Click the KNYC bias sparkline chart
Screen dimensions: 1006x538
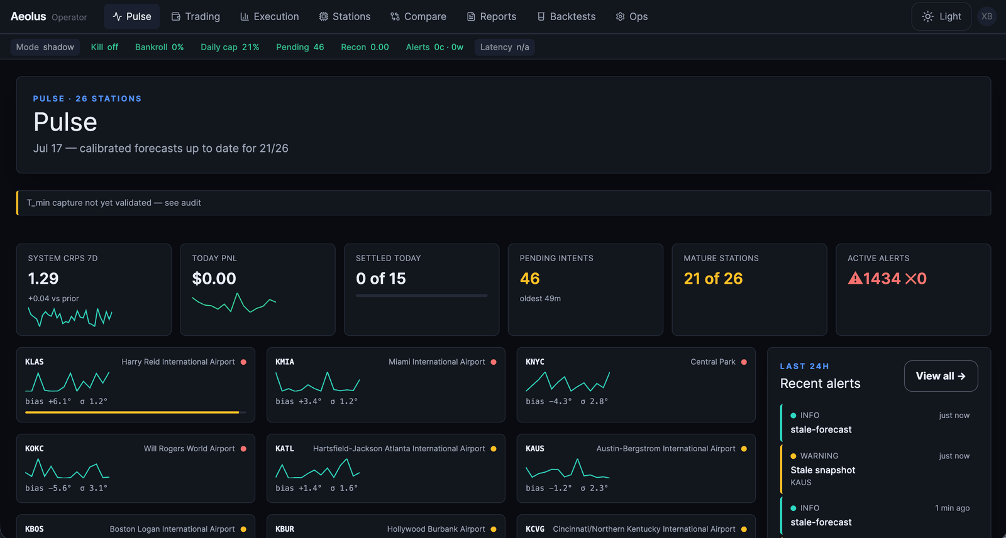(x=568, y=381)
